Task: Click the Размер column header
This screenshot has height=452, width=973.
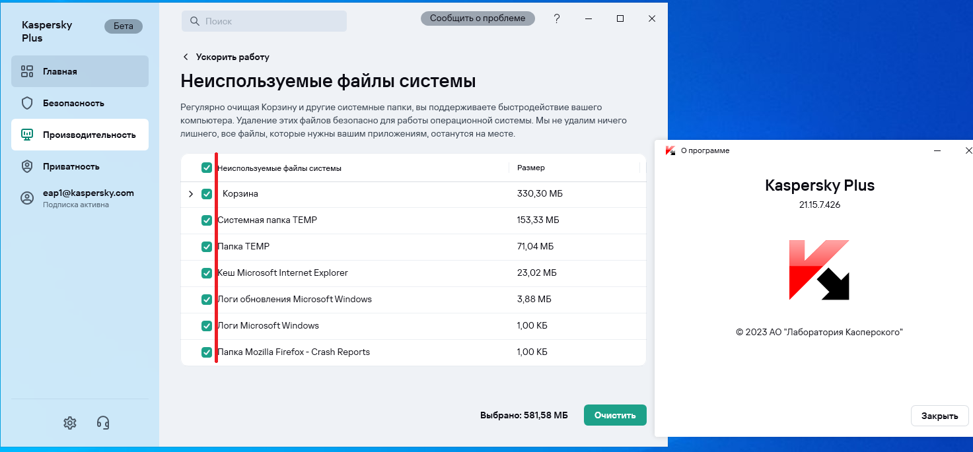Action: pos(531,168)
